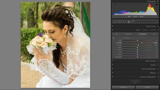Click the Yellow luminance slider handle
This screenshot has width=160, height=90.
pyautogui.click(x=138, y=45)
